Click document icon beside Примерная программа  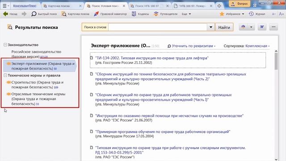point(92,131)
